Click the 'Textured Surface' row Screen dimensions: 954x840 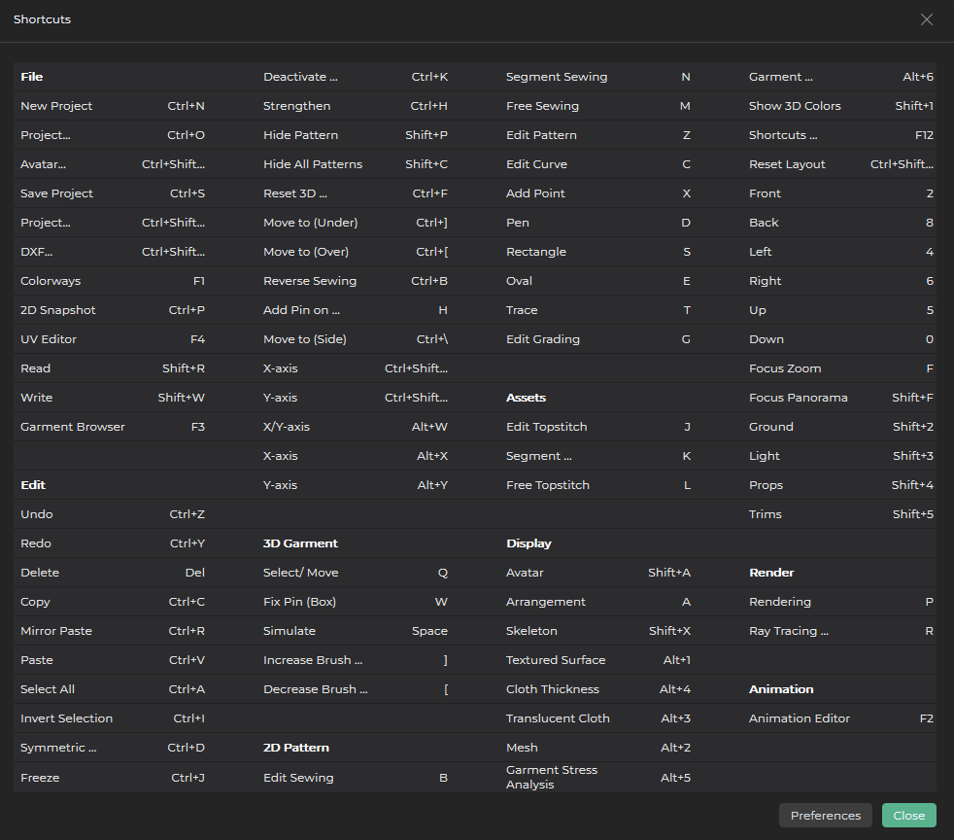point(598,660)
